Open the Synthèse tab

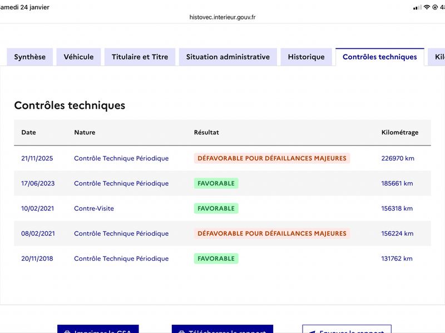tap(30, 57)
